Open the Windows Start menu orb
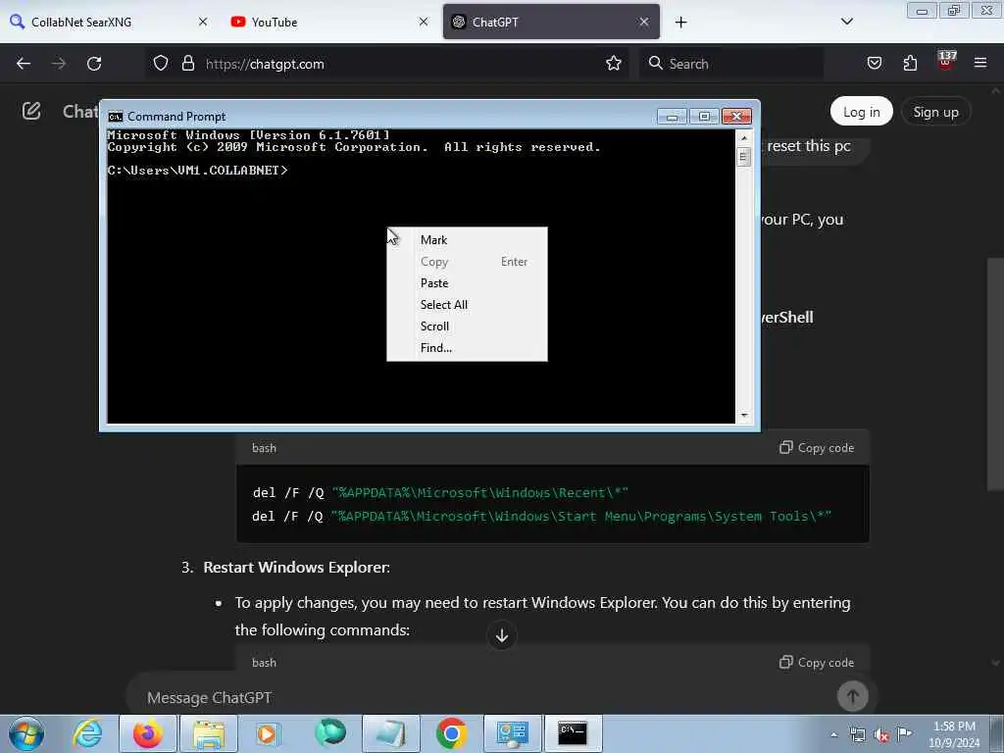Screen dimensions: 1004x753 click(x=26, y=733)
